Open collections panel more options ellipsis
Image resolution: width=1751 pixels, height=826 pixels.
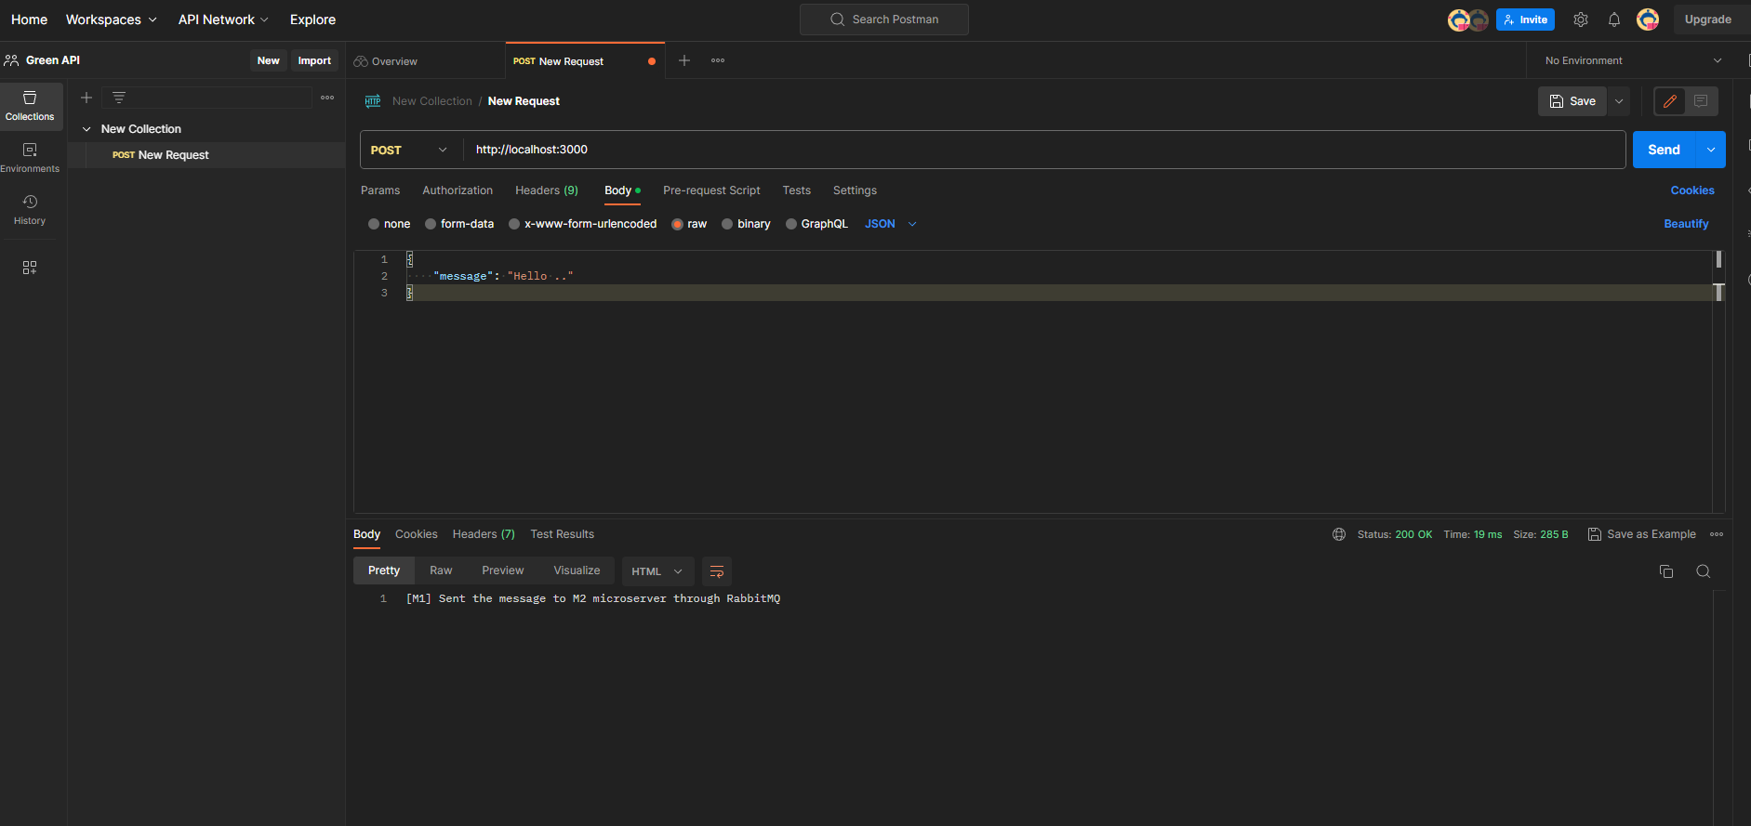pos(327,98)
